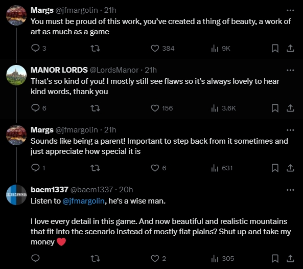Share baem1337's tweet

tap(290, 258)
